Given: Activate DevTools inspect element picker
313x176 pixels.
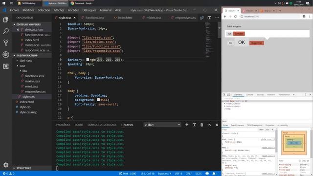Looking at the screenshot, I should tap(224, 94).
